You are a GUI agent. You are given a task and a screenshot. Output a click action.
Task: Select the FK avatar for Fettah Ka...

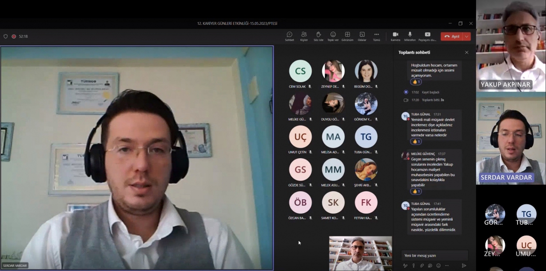pyautogui.click(x=366, y=202)
